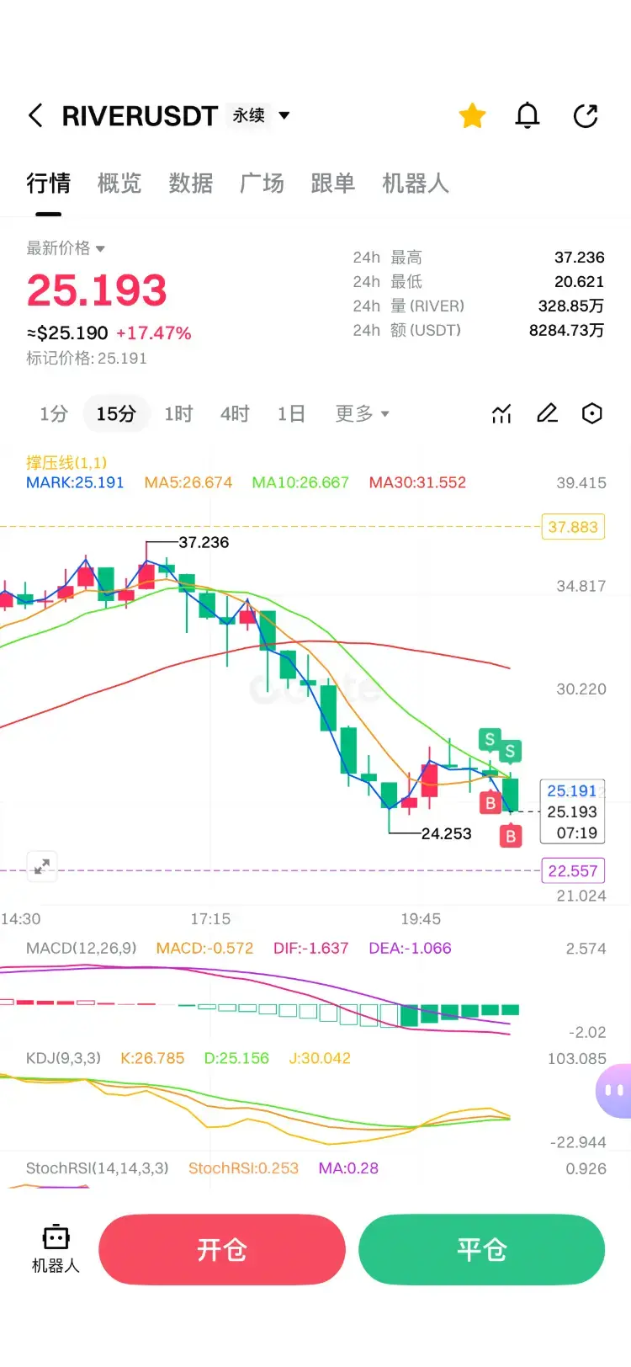Screen dimensions: 631x1367
Task: Select 1时 timeframe
Action: [178, 413]
